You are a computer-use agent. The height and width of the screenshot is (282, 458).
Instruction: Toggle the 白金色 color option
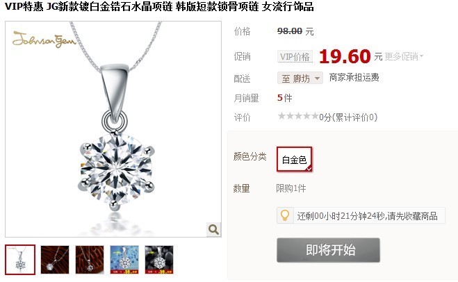tap(295, 159)
